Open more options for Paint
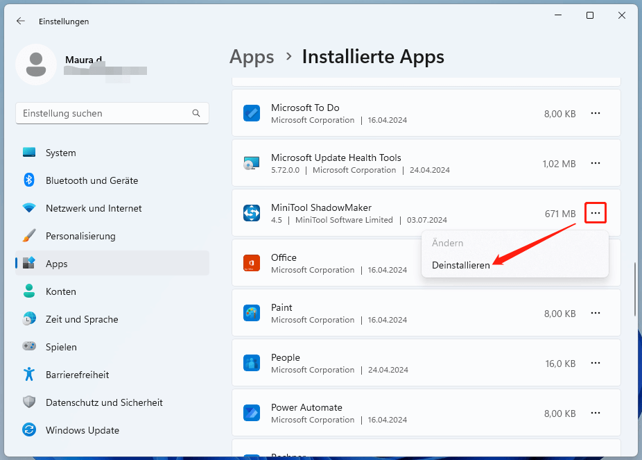This screenshot has height=460, width=642. click(x=596, y=313)
